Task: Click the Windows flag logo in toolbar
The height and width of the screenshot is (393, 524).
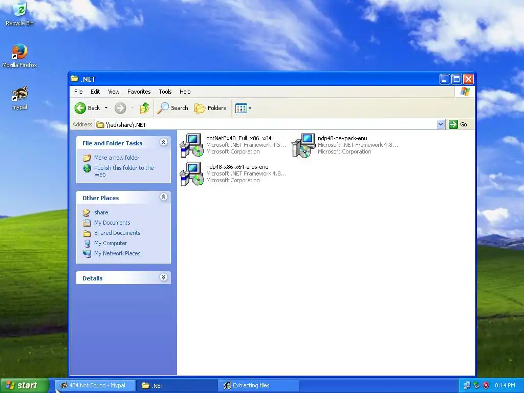Action: click(465, 92)
